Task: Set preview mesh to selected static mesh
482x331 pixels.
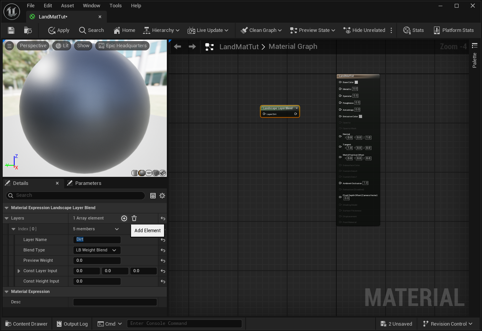Action: (163, 173)
